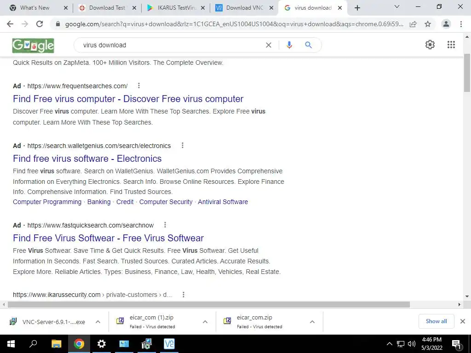Click the vertical page scrollbar thumb
Screen dimensions: 471x353
tap(467, 73)
